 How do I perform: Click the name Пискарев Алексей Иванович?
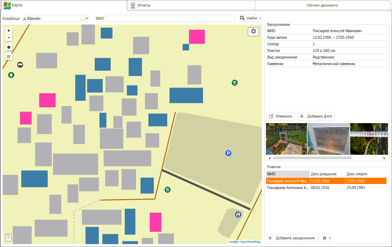click(x=337, y=31)
